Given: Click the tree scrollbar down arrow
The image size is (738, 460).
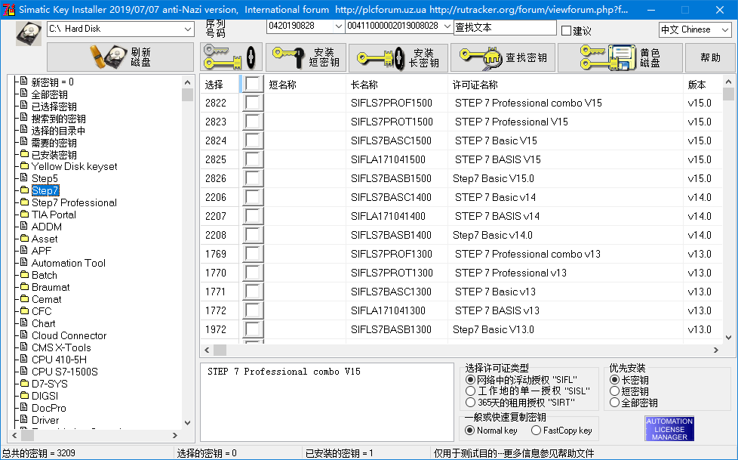Looking at the screenshot, I should [187, 423].
